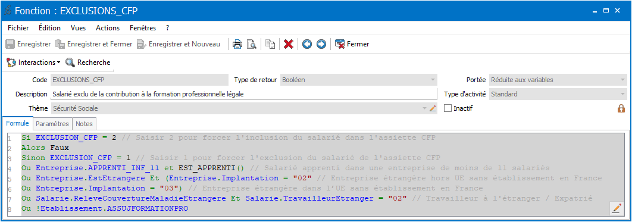Click formula line 'Alors Faux'
The height and width of the screenshot is (222, 632).
pos(46,148)
